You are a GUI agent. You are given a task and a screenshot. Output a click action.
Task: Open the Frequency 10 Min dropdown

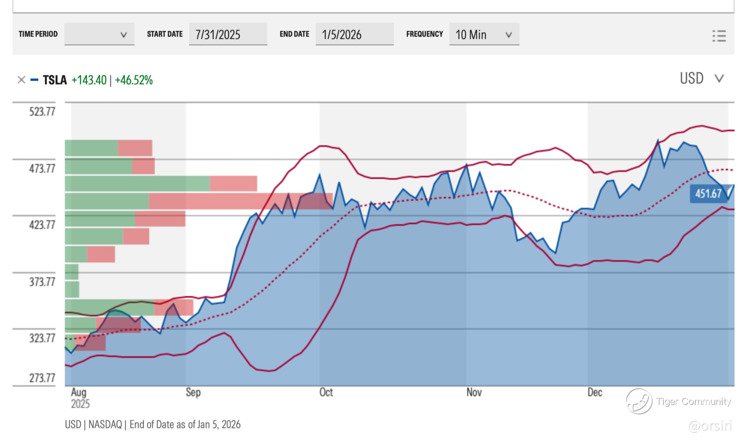coord(484,34)
